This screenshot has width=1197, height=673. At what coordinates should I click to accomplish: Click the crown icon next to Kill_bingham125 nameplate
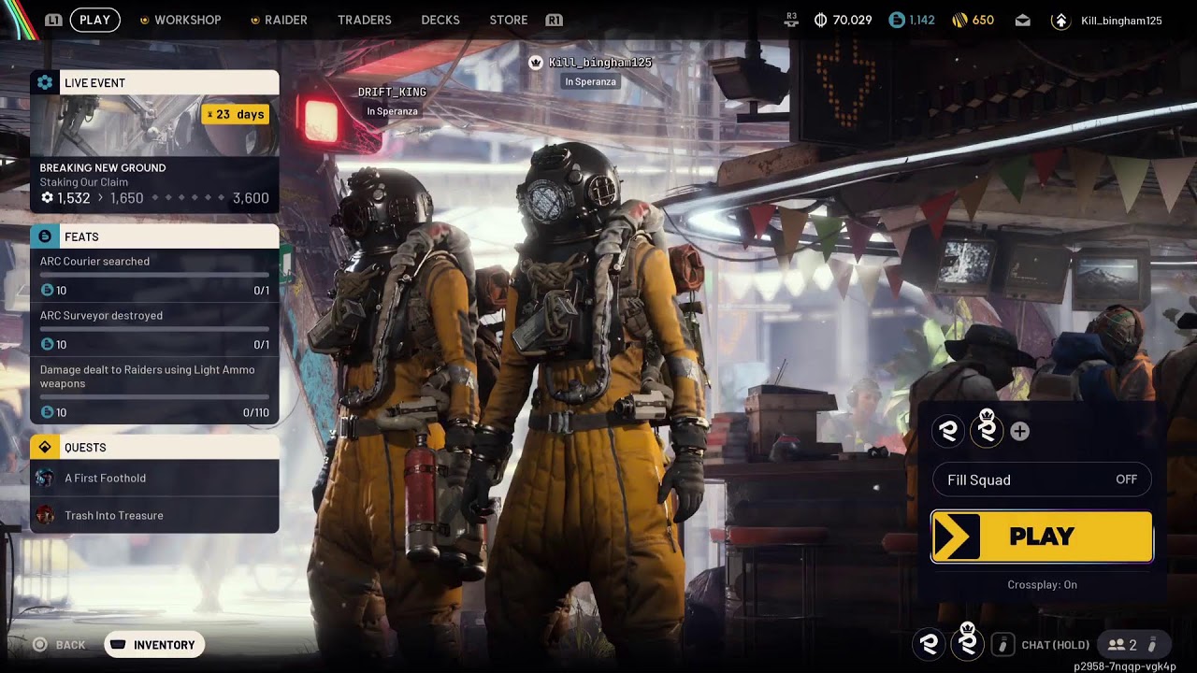pos(536,63)
